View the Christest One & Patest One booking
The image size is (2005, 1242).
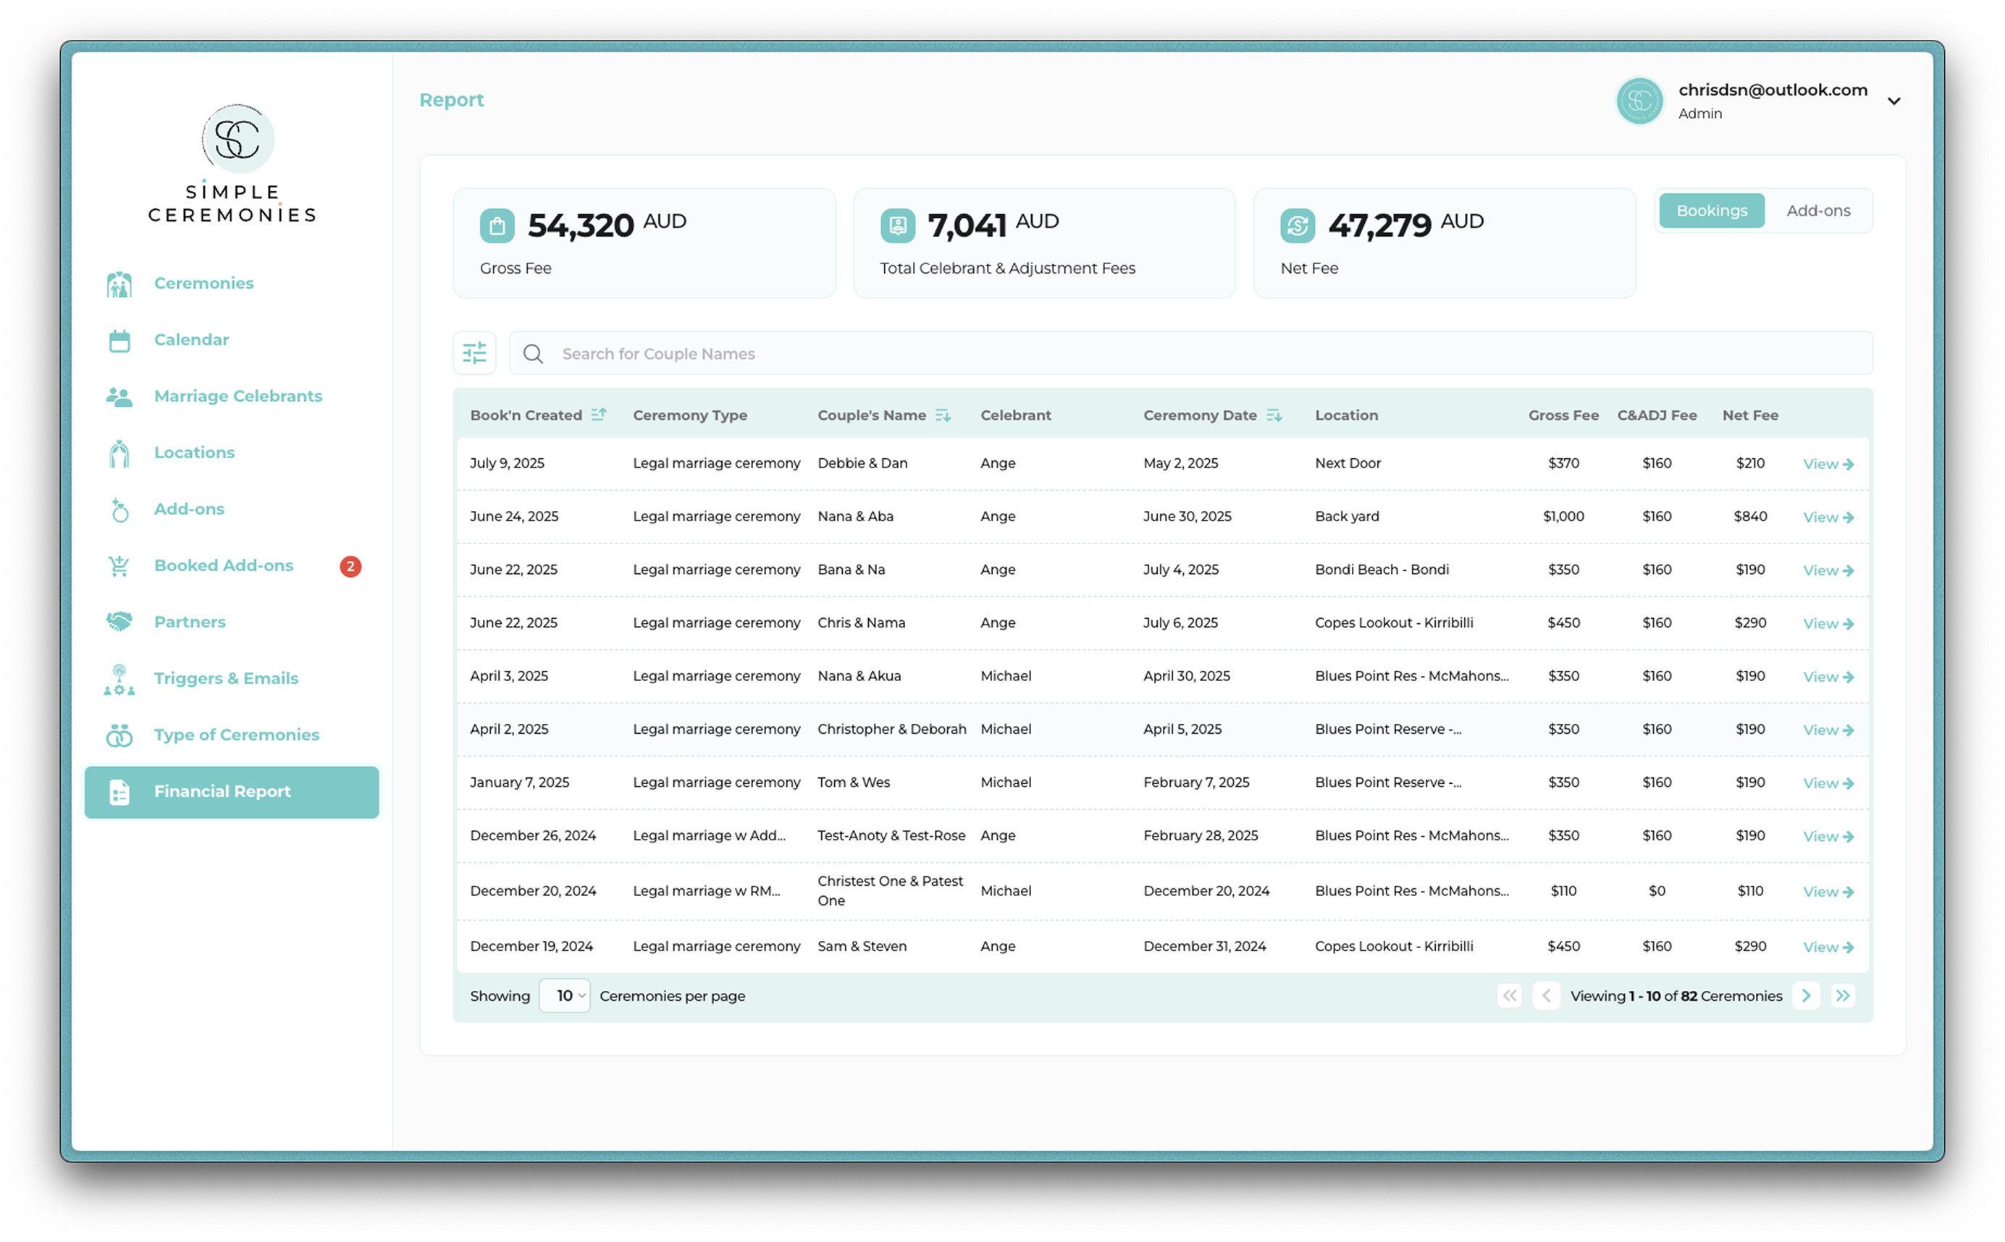pos(1829,893)
